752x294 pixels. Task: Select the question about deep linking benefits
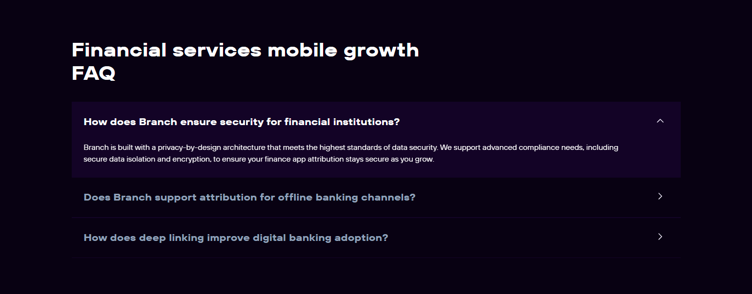(236, 237)
